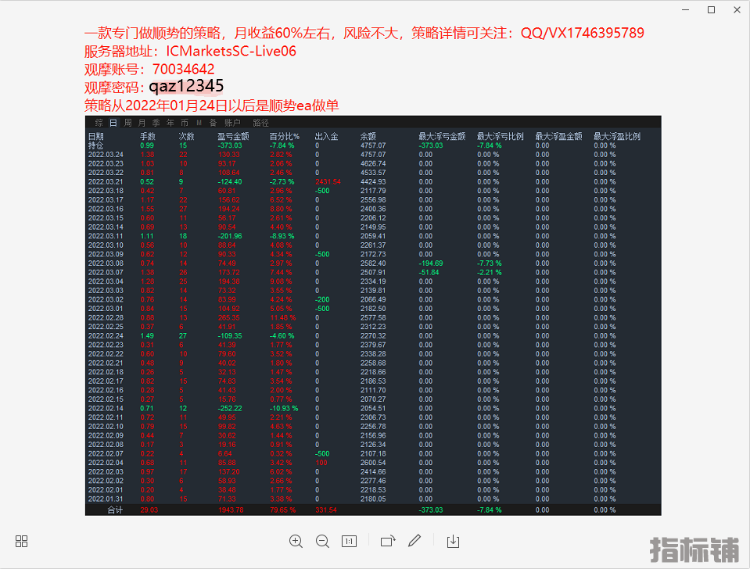Viewport: 750px width, 569px height.
Task: Open the thumbnail grid view
Action: 22,541
